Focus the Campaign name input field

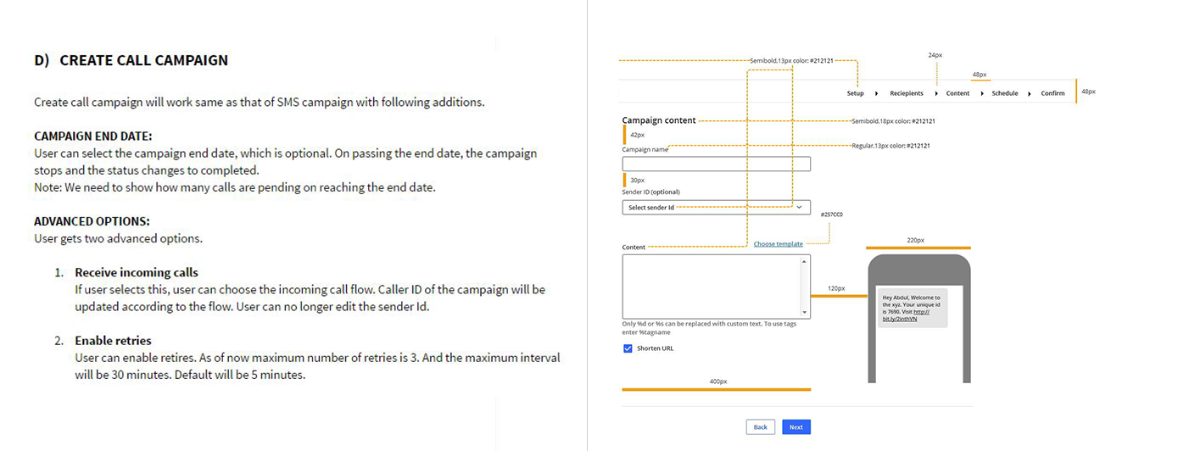(716, 164)
